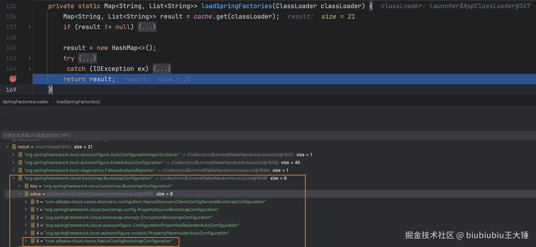The image size is (536, 247).
Task: Select loadSpringFactories() breadcrumb
Action: click(x=78, y=102)
